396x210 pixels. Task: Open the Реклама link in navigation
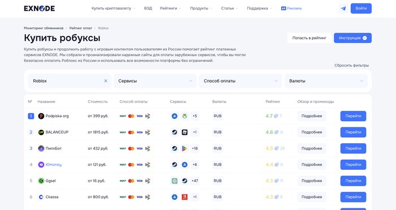(x=291, y=8)
